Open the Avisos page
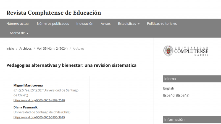This screenshot has height=124, width=221. click(x=106, y=24)
